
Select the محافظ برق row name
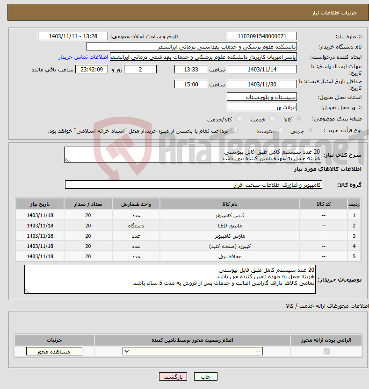pyautogui.click(x=230, y=256)
